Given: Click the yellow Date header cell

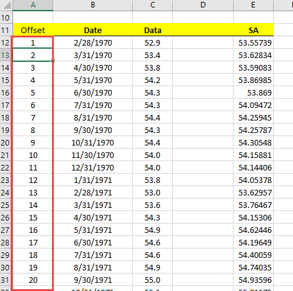Looking at the screenshot, I should (93, 30).
